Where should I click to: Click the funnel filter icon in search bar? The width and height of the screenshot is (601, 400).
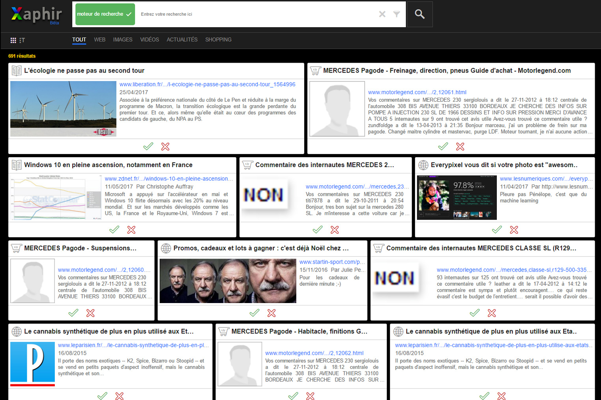point(397,14)
